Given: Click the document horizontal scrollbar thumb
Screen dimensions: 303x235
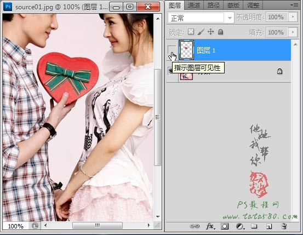Looking at the screenshot, I should (x=98, y=225).
